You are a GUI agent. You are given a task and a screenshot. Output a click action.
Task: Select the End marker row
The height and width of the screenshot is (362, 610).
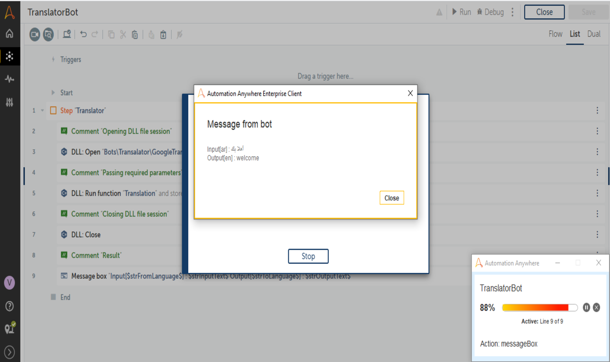coord(61,297)
